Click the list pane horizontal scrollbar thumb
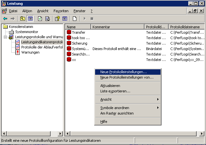The height and width of the screenshot is (145, 206). [x=133, y=134]
